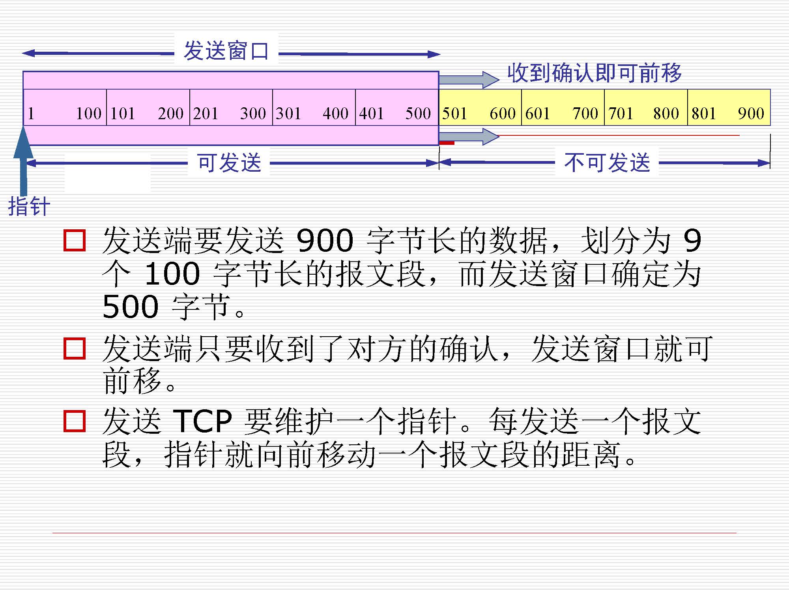
Task: Click the 不可发送 range label
Action: point(607,163)
